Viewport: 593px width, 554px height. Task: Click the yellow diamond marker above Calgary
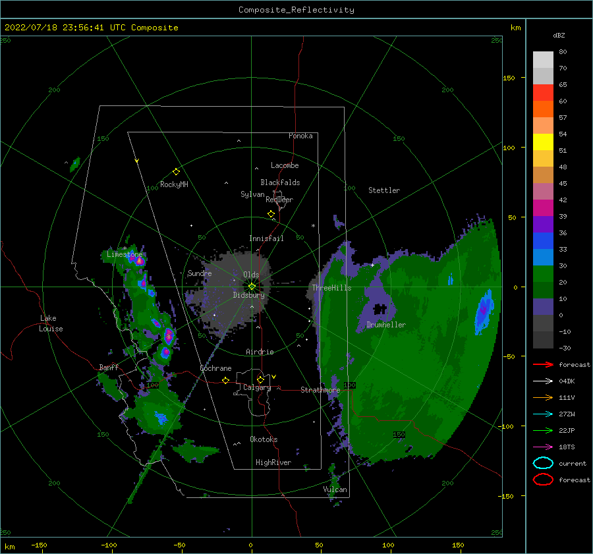point(260,379)
